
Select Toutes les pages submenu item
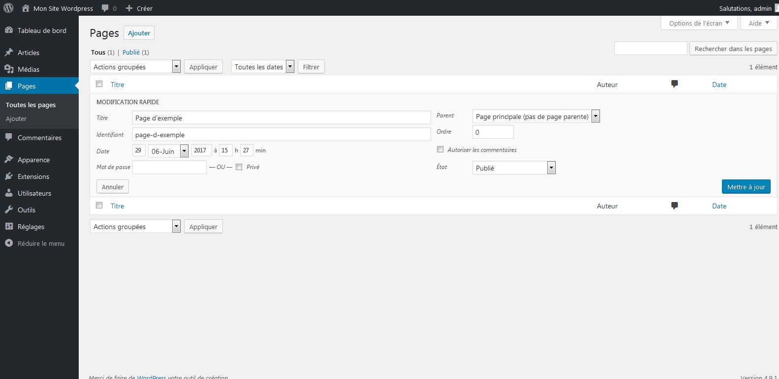(31, 105)
